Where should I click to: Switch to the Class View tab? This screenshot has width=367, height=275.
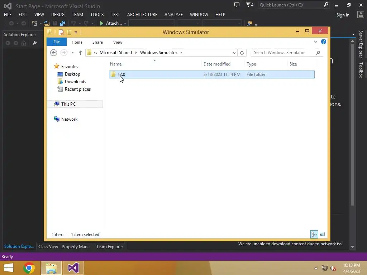(48, 246)
